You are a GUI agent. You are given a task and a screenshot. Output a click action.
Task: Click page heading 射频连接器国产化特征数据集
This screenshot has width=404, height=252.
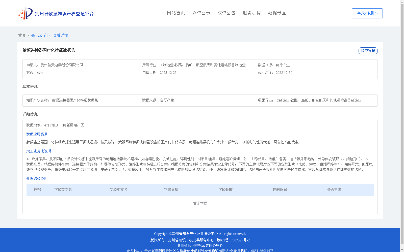49,50
